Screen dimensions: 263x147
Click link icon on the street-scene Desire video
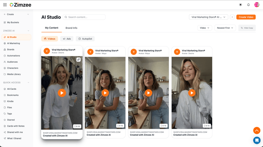click(x=78, y=59)
